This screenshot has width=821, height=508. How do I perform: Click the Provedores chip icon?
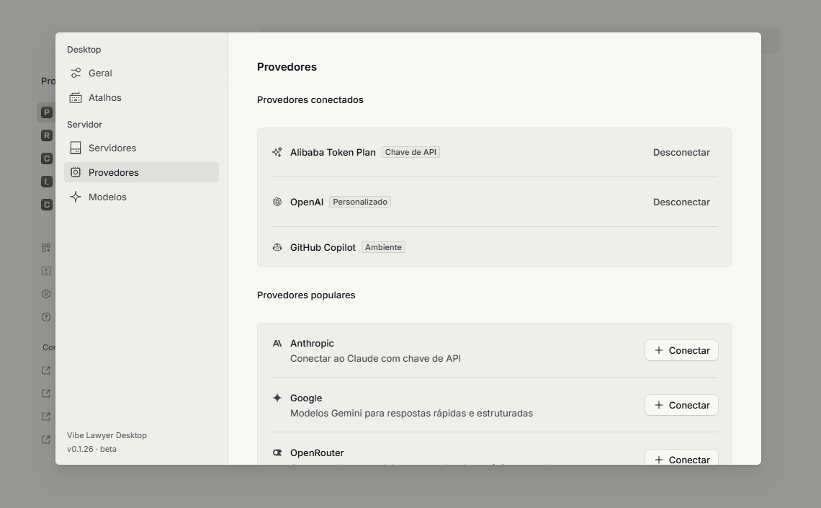[x=76, y=172]
